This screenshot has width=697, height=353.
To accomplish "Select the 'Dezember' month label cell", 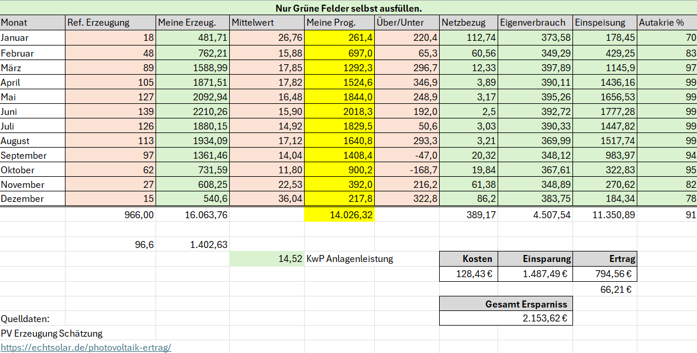I will coord(32,199).
